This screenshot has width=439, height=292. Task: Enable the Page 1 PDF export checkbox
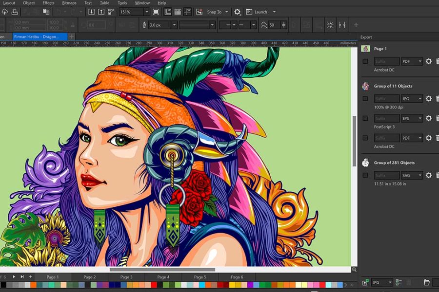pos(365,61)
